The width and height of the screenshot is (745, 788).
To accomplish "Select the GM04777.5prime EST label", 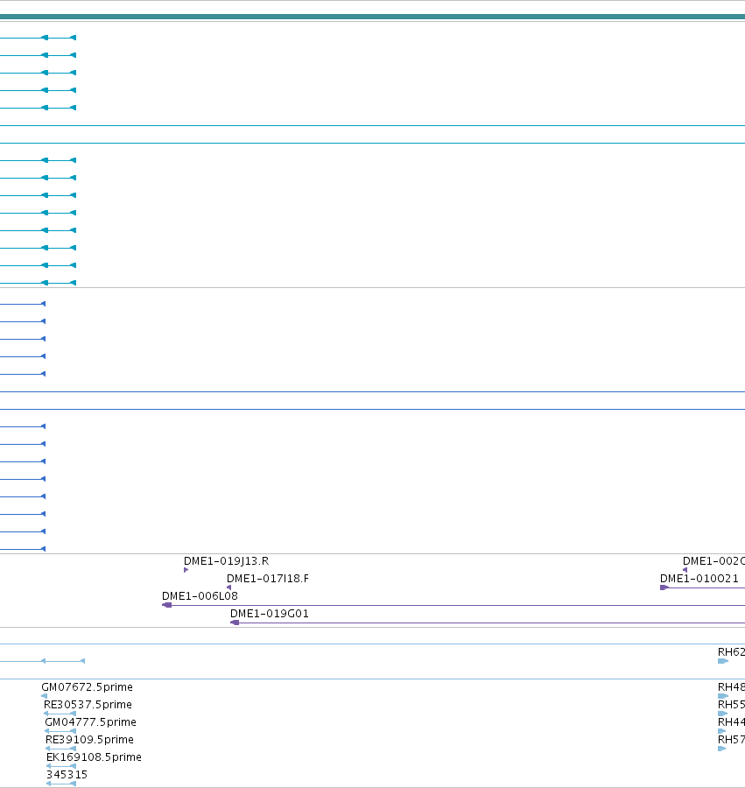I will 90,722.
